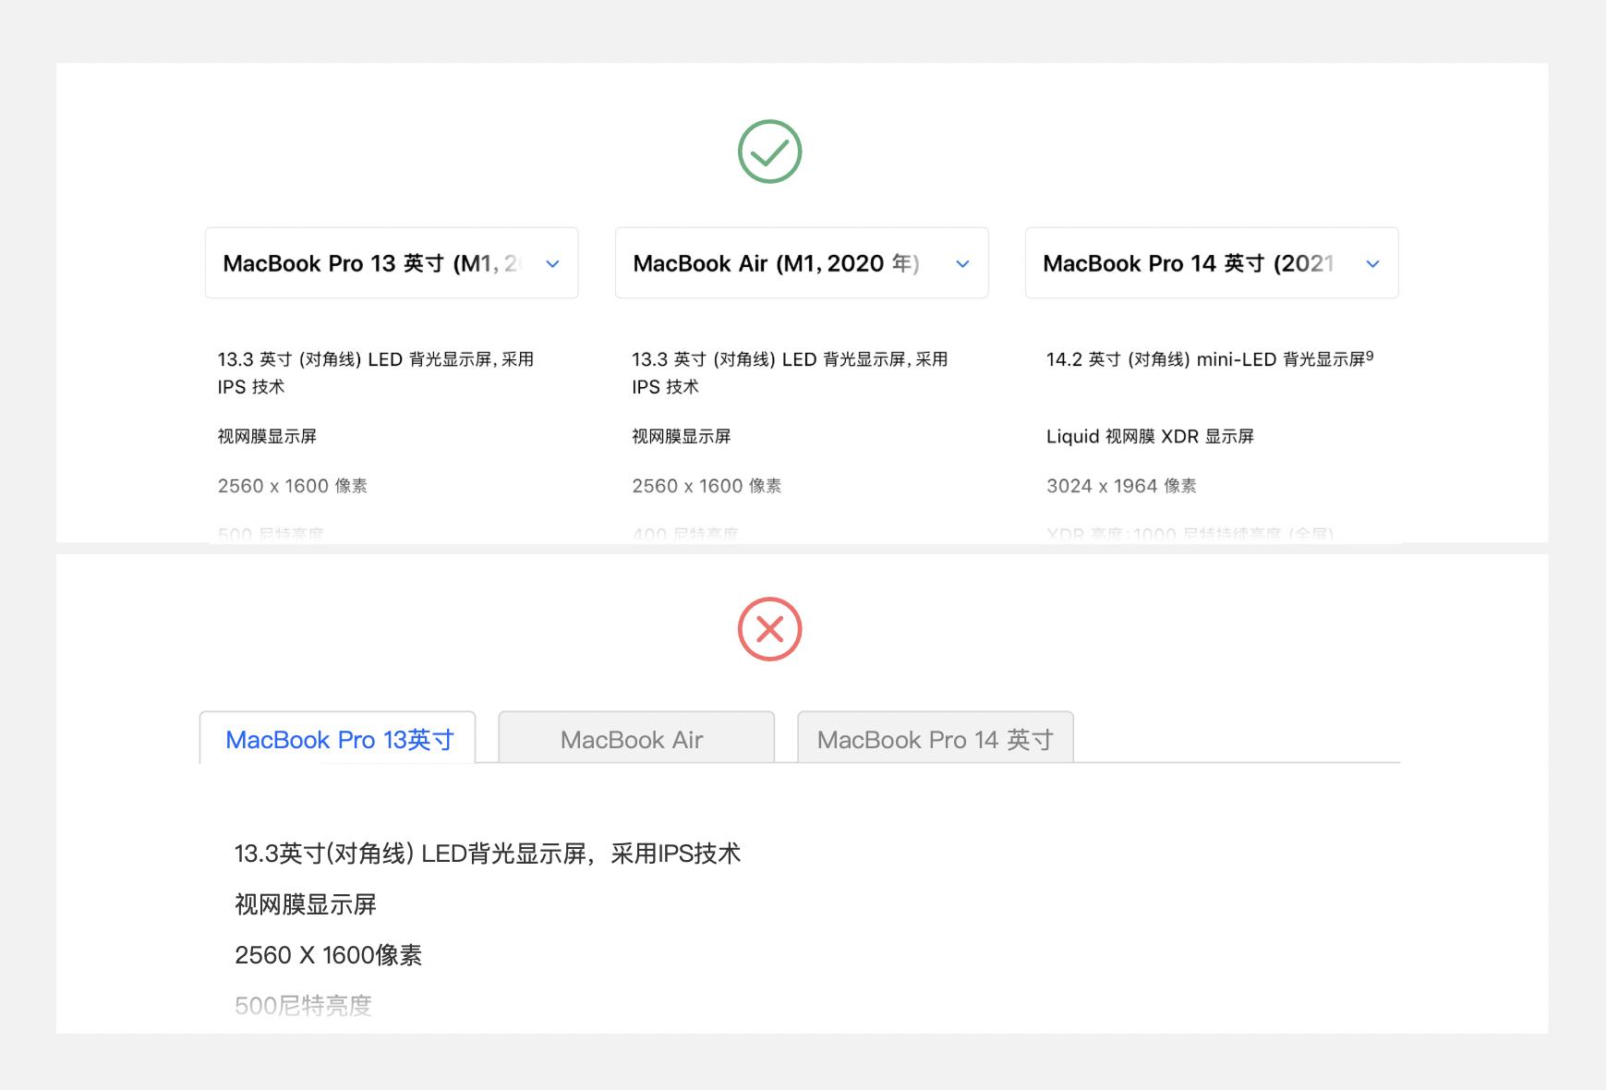Click the 500尼特亮度 grey text
This screenshot has height=1090, width=1607.
click(x=303, y=1005)
